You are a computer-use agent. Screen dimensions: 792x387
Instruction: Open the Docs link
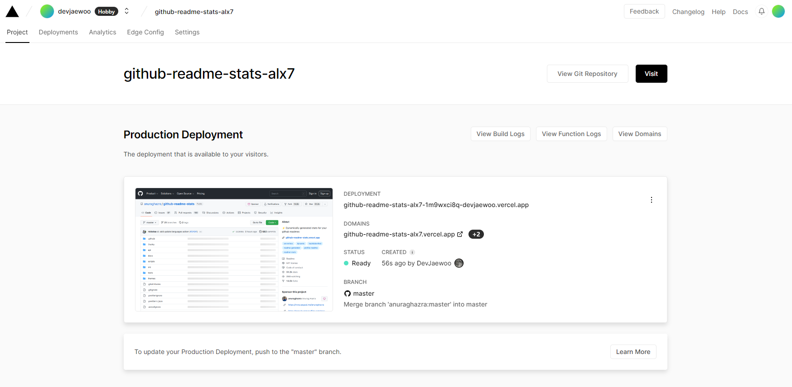tap(740, 12)
